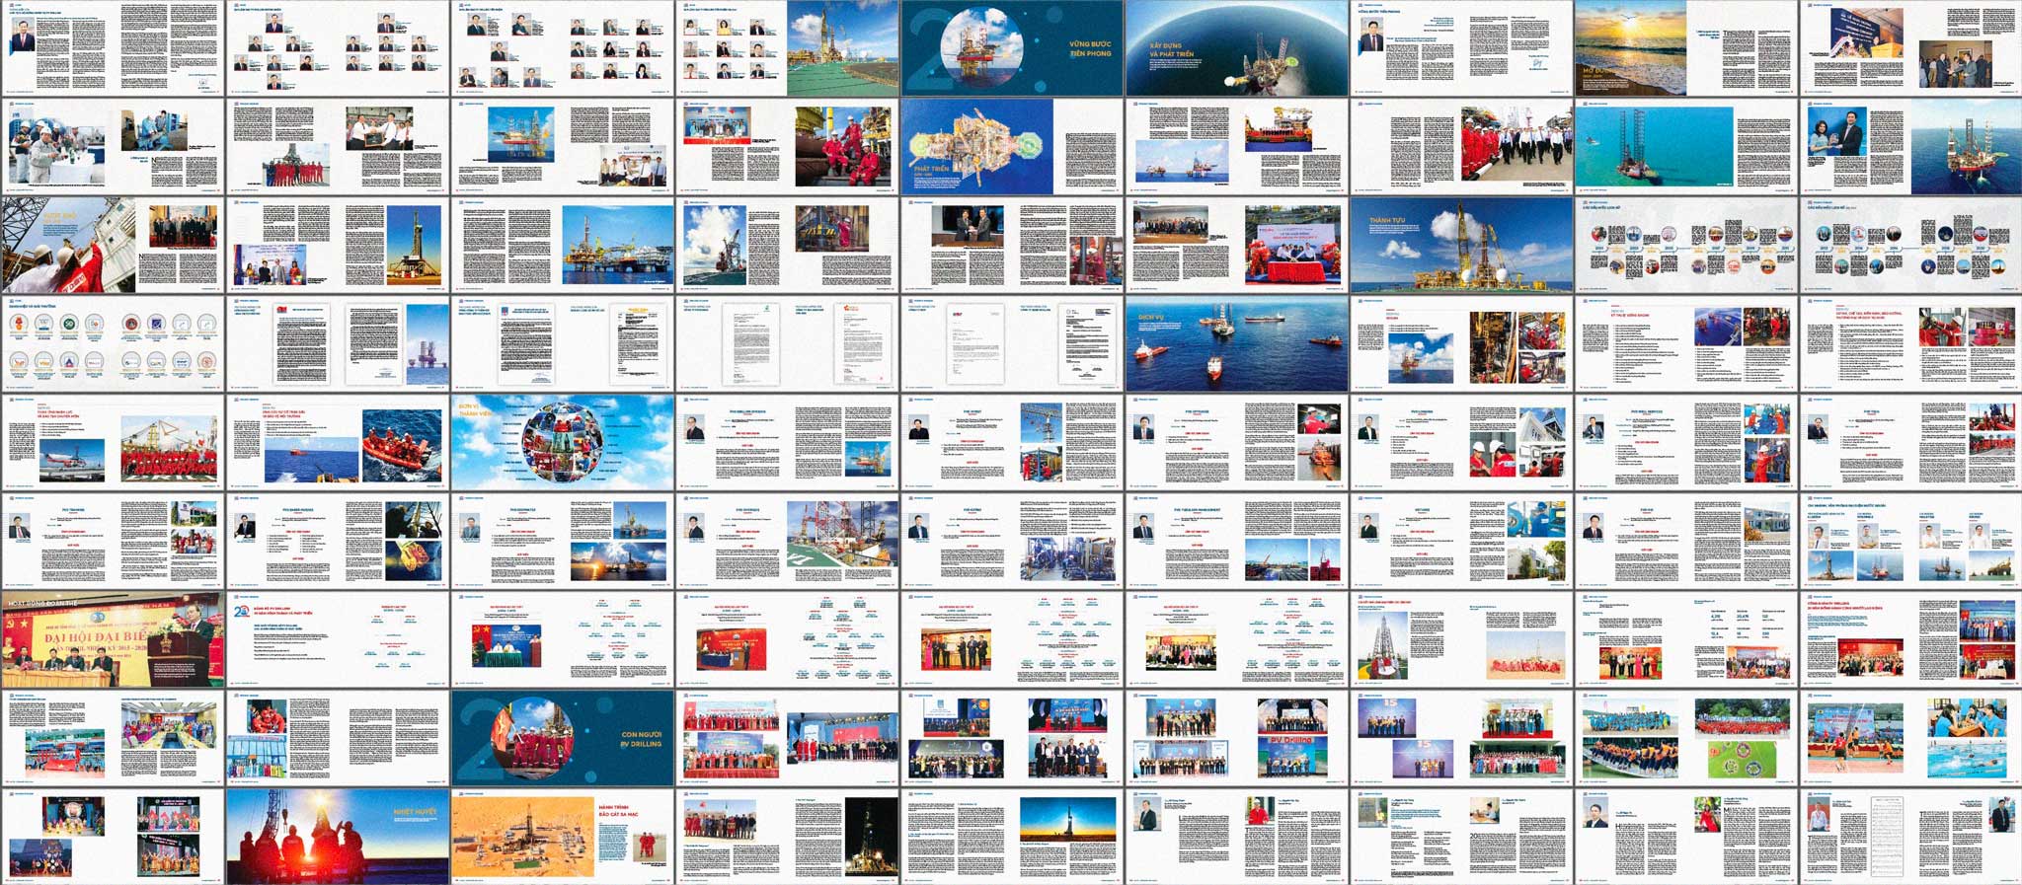This screenshot has height=885, width=2022.
Task: Select the certification logos and awards spread
Action: pyautogui.click(x=113, y=344)
